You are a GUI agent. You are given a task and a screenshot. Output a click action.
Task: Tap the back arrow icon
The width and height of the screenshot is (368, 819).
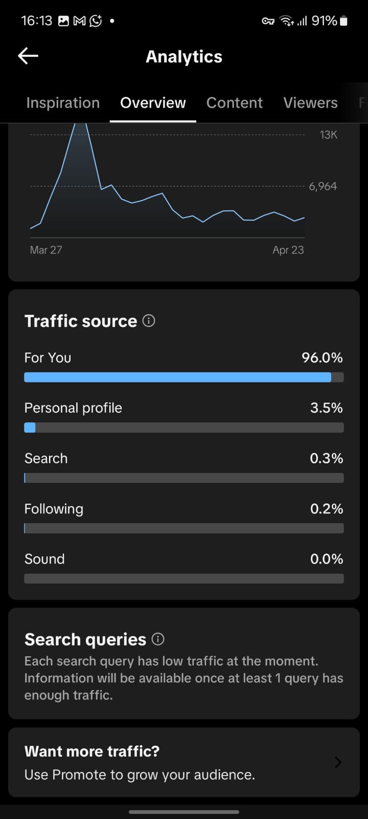coord(28,56)
